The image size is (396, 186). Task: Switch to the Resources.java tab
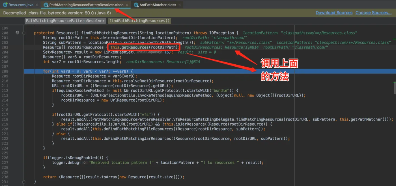21,5
